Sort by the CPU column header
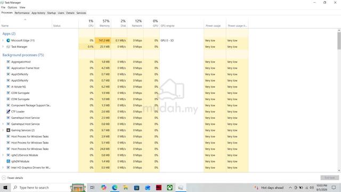 pos(87,23)
